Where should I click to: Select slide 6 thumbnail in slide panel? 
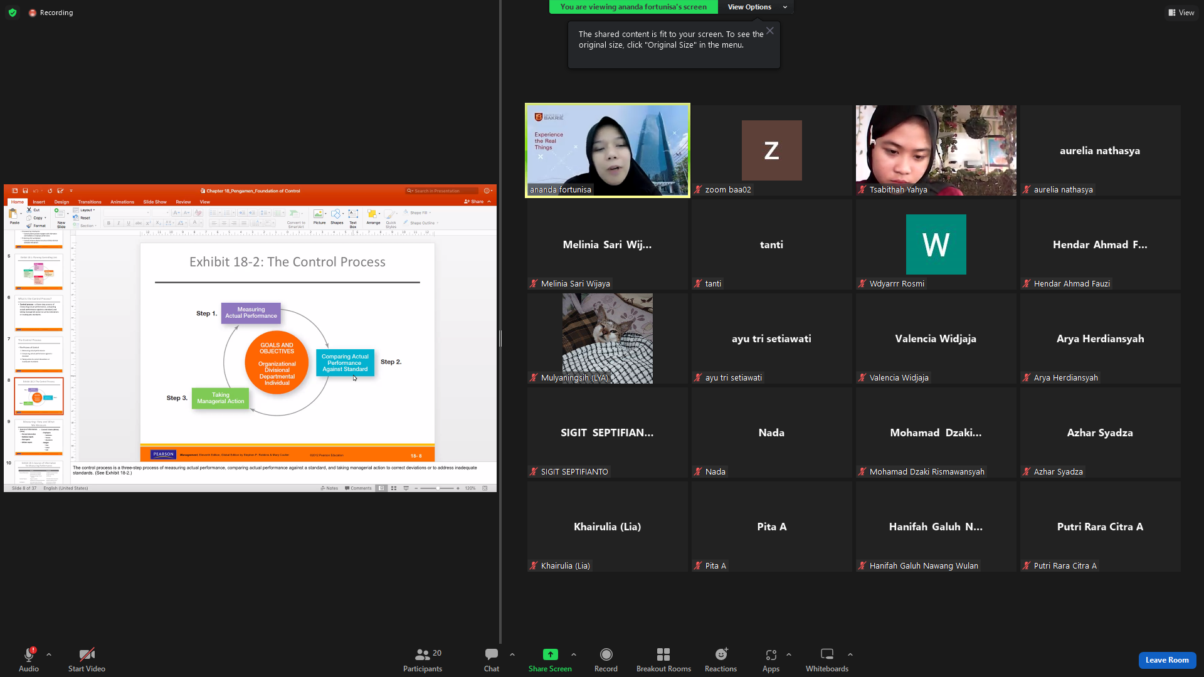[39, 313]
